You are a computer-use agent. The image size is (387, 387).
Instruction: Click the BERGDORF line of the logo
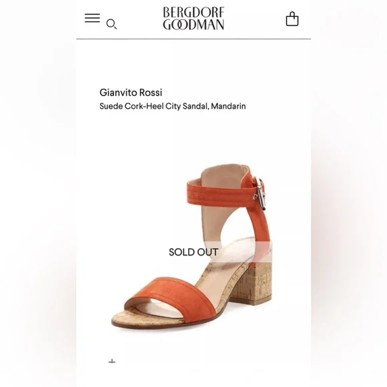click(193, 12)
